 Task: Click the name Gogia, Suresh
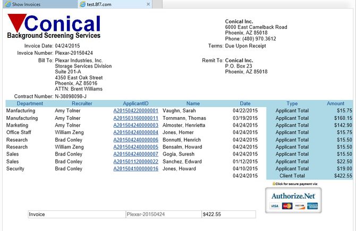coord(179,154)
